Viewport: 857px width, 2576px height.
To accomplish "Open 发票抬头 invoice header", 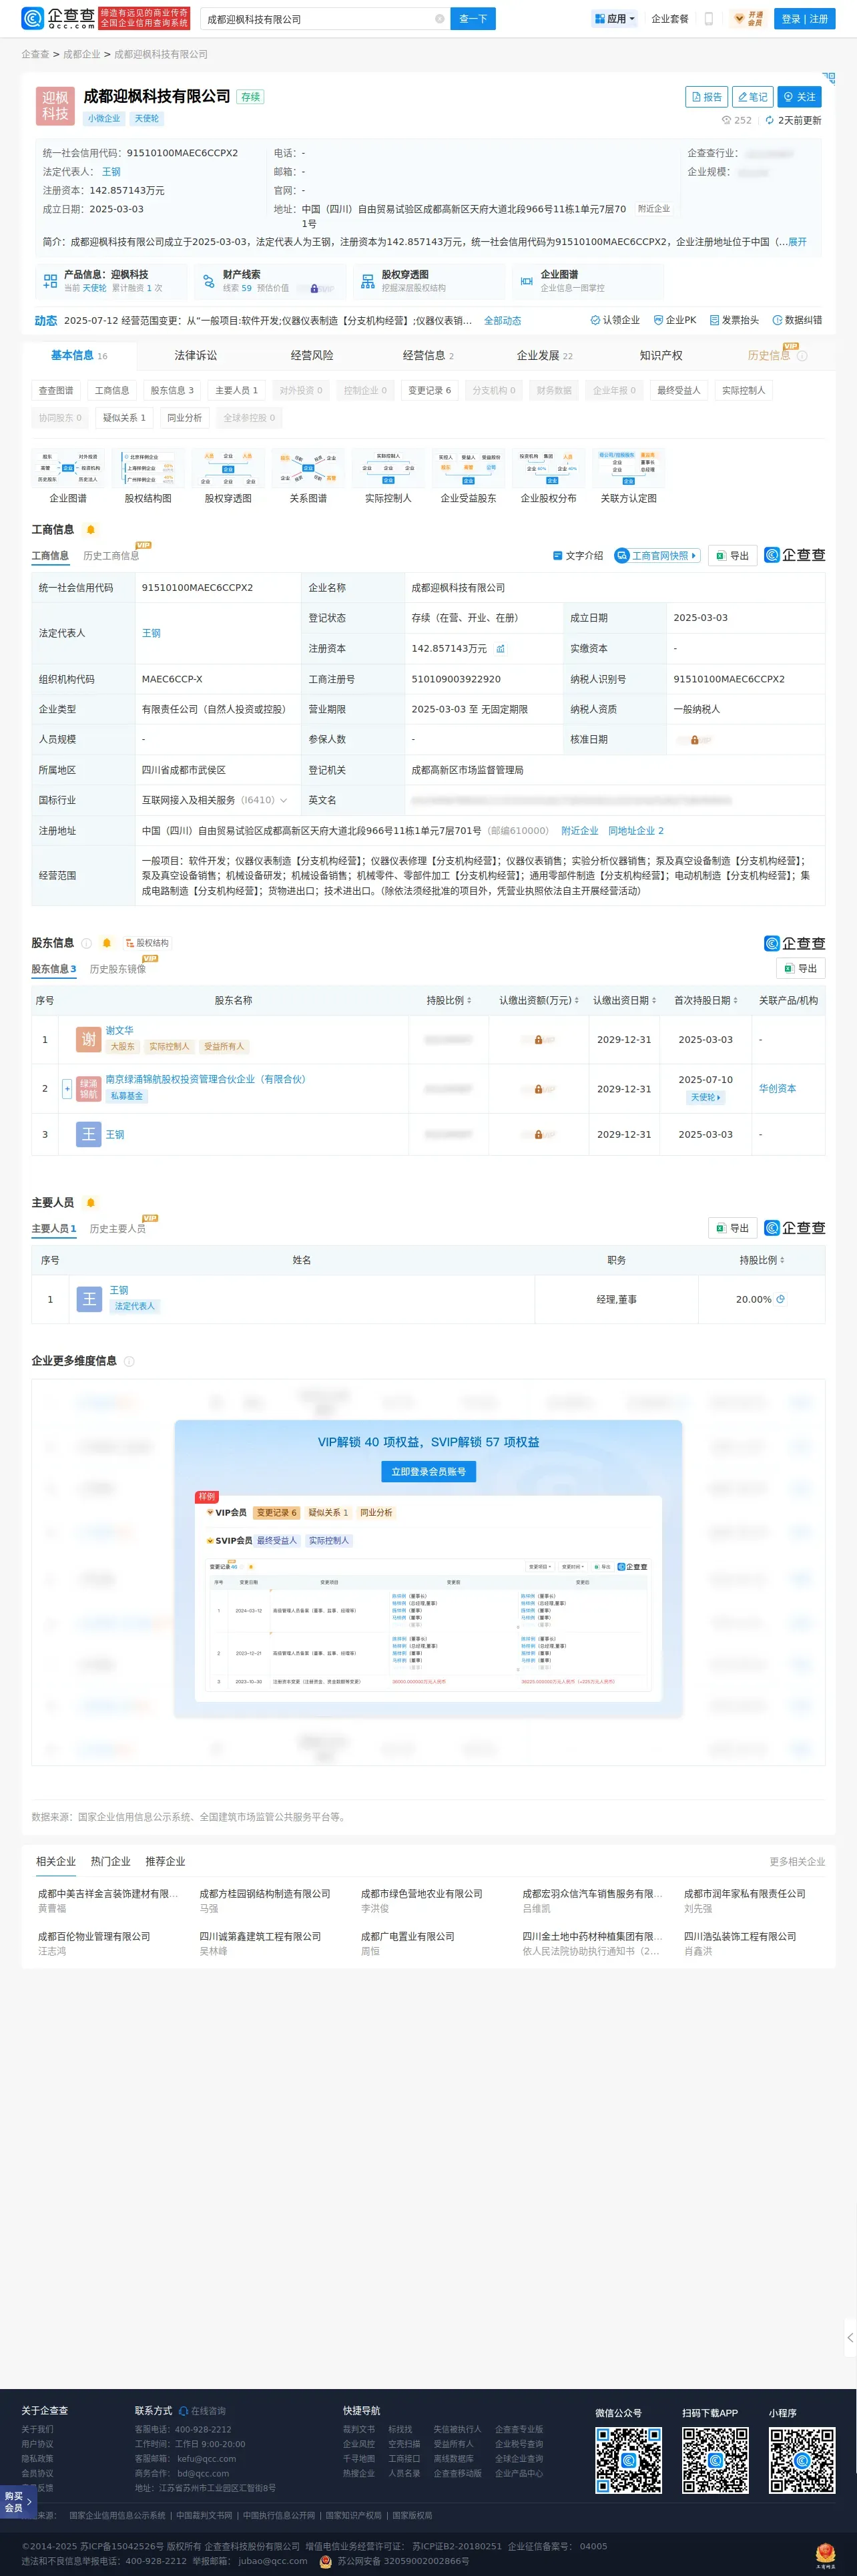I will click(x=734, y=320).
